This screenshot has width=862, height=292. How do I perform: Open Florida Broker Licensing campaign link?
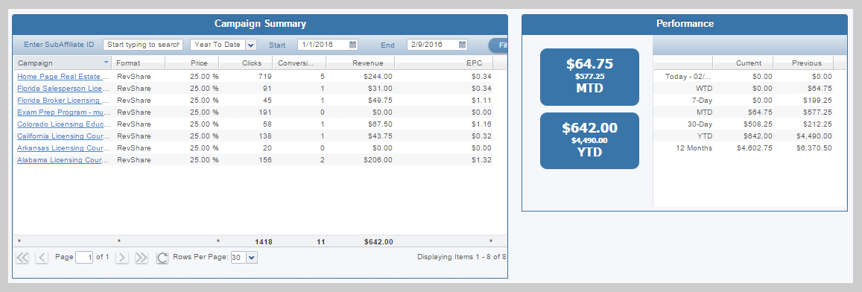tap(63, 101)
